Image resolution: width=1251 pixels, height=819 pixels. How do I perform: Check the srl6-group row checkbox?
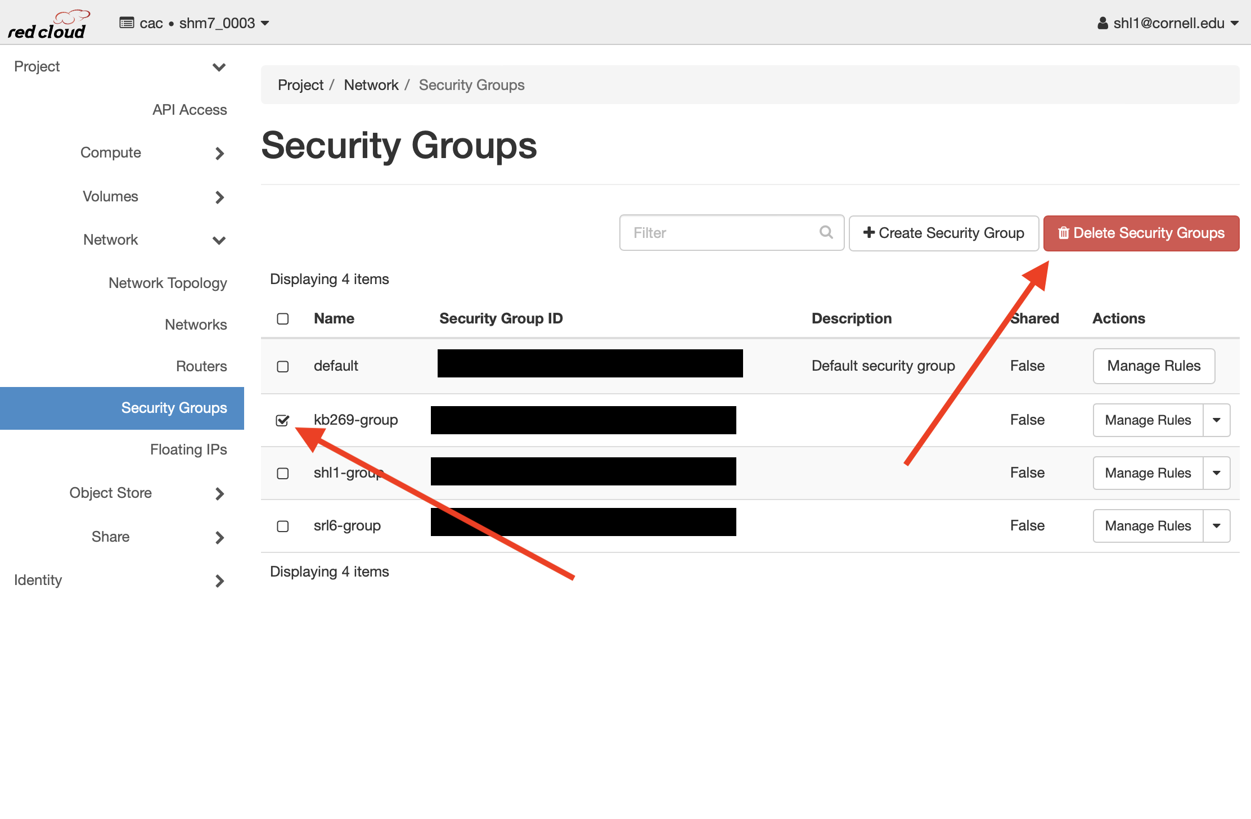[283, 526]
